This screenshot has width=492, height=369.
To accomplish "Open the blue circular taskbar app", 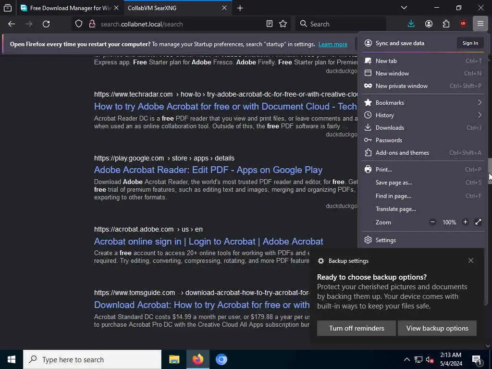I will tap(221, 359).
